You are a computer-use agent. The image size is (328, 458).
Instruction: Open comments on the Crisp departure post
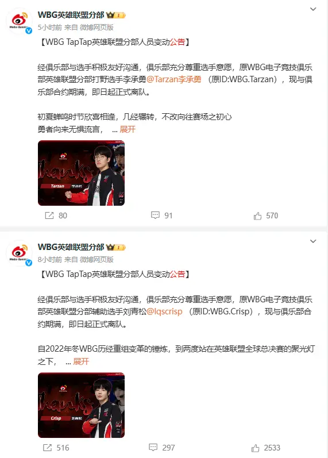click(x=153, y=447)
